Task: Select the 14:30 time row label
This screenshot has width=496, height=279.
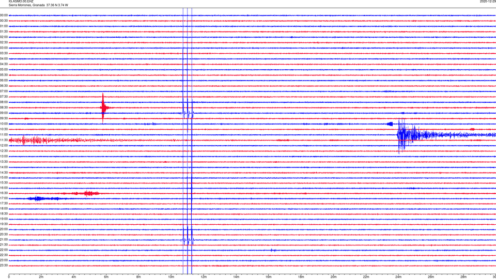Action: tap(4, 173)
